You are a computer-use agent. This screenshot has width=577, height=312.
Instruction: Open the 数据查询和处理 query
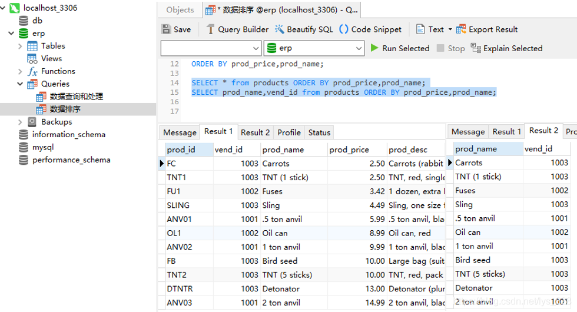(x=76, y=97)
